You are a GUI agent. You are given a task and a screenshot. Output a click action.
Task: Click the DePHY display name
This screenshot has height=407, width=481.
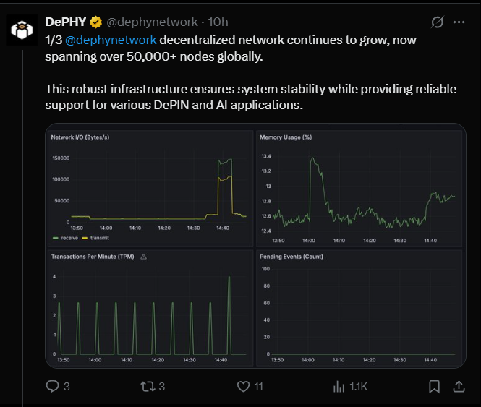pos(66,22)
